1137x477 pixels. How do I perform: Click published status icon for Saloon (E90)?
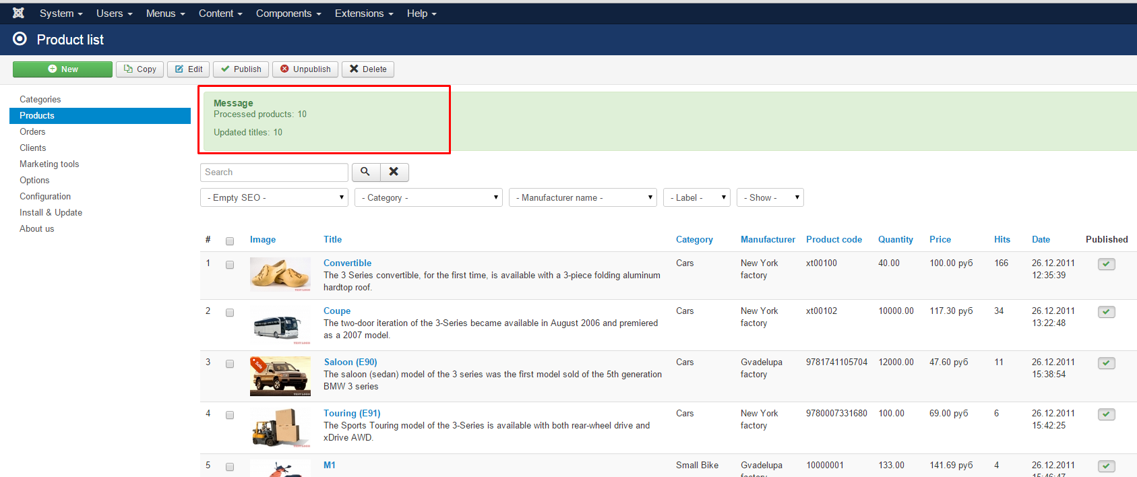click(x=1106, y=363)
